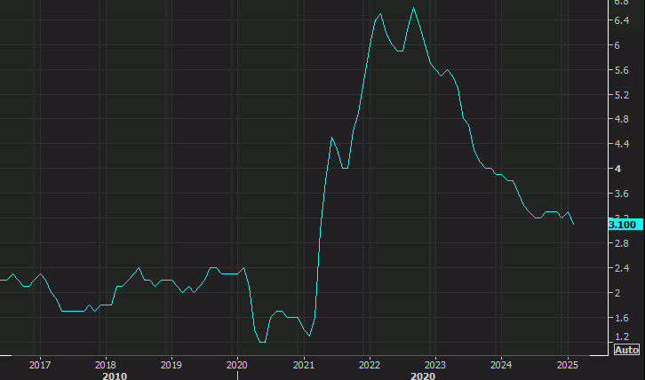Image resolution: width=645 pixels, height=380 pixels.
Task: Click the 2023 year label on time axis
Action: click(435, 364)
